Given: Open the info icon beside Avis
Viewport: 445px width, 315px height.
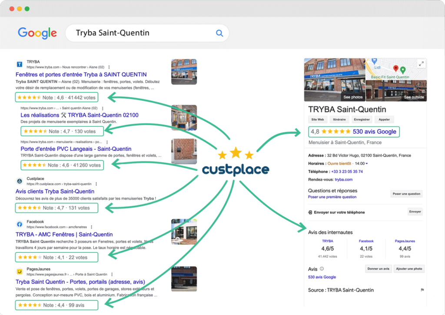Looking at the screenshot, I should [322, 268].
